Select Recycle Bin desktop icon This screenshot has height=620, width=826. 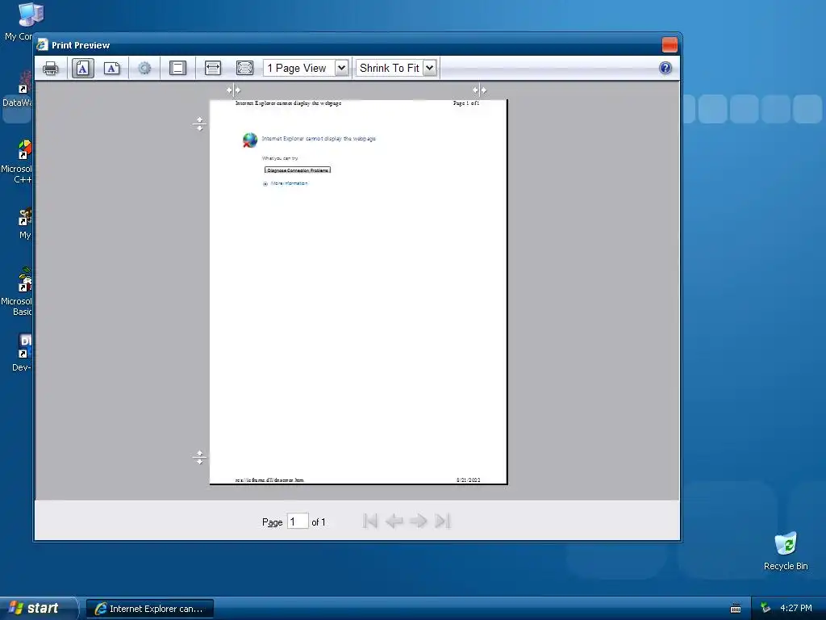[786, 551]
